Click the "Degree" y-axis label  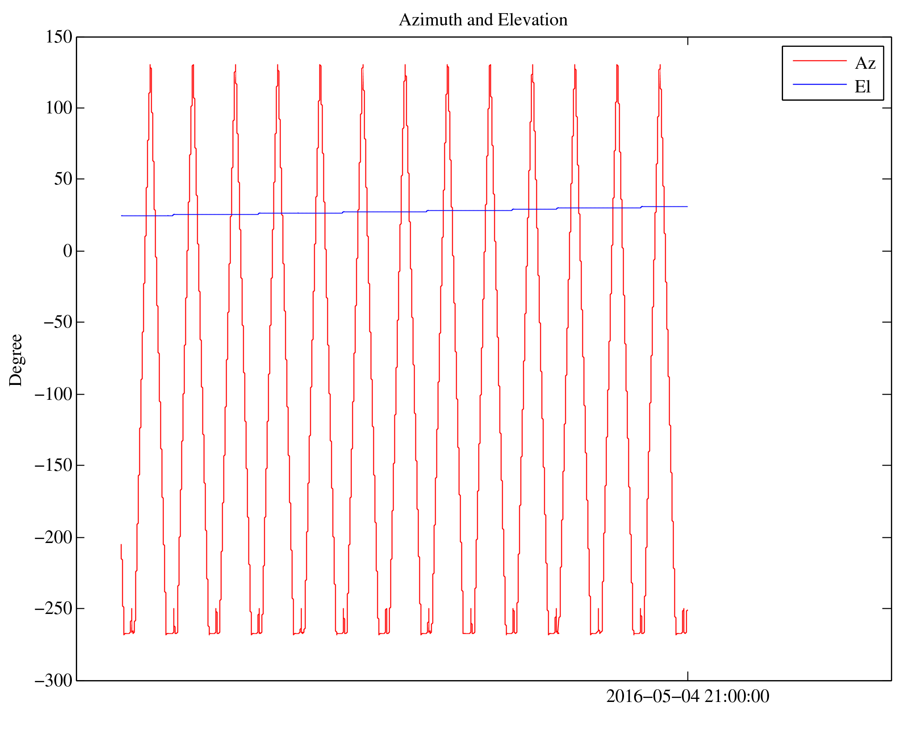pyautogui.click(x=16, y=360)
